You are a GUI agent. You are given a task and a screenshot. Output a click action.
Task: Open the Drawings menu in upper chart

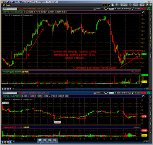coord(126,9)
